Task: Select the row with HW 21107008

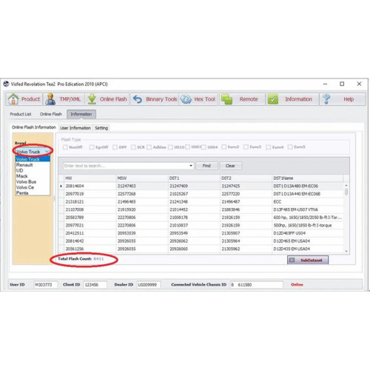Action: [201, 209]
